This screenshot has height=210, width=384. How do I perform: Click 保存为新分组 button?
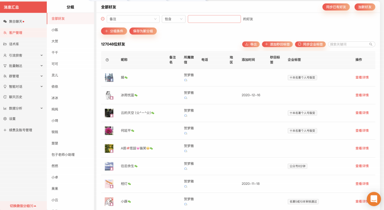coord(143,31)
